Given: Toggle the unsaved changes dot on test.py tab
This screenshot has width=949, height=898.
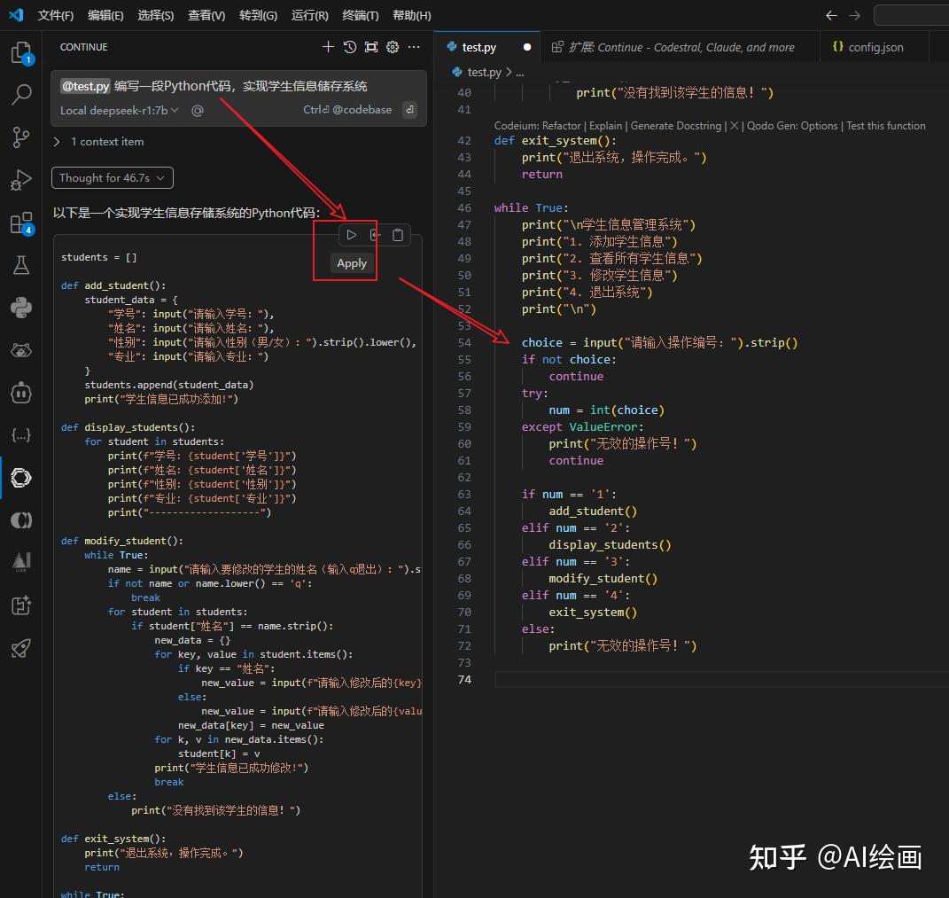Looking at the screenshot, I should [526, 46].
